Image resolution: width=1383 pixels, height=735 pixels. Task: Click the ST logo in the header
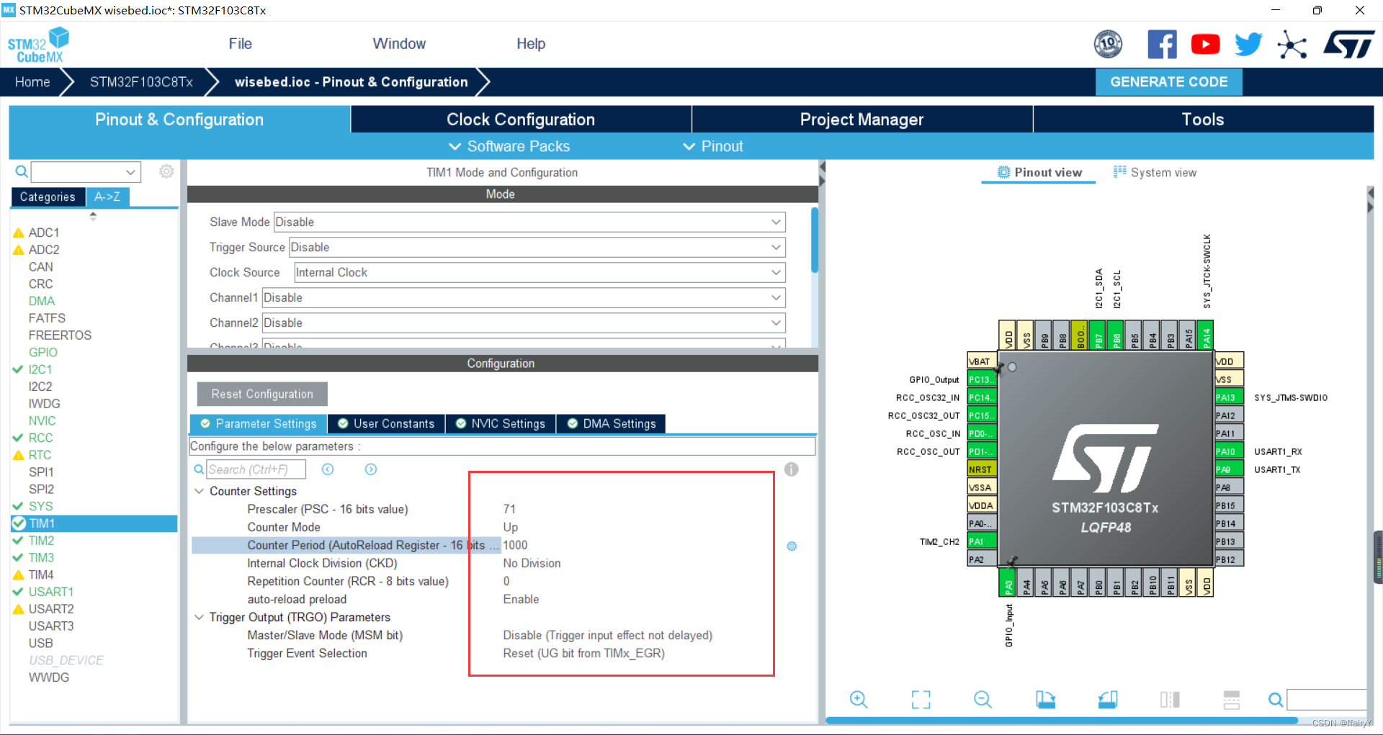[1348, 45]
